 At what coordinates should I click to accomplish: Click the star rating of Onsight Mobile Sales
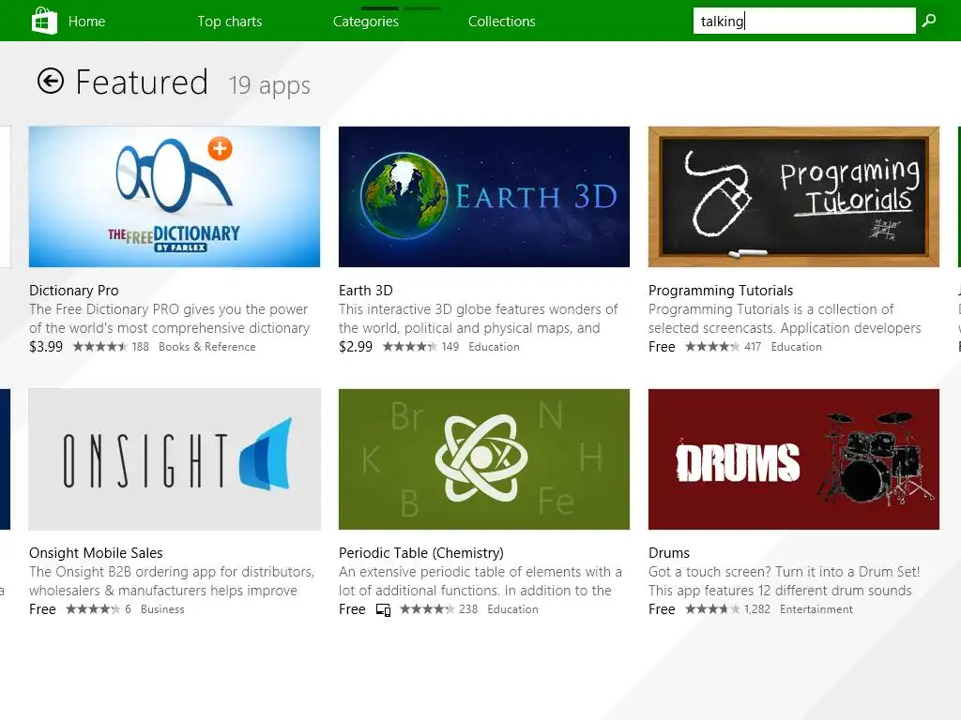(x=93, y=609)
